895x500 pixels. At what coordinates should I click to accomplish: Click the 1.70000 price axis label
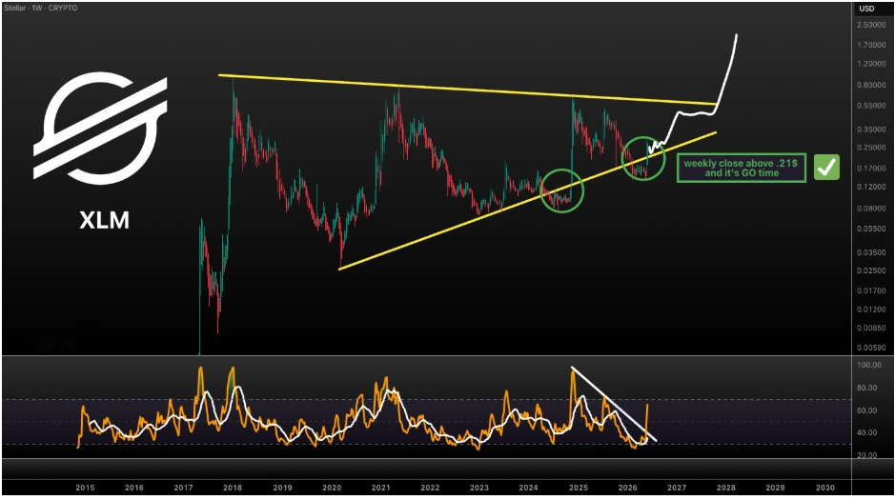point(870,45)
